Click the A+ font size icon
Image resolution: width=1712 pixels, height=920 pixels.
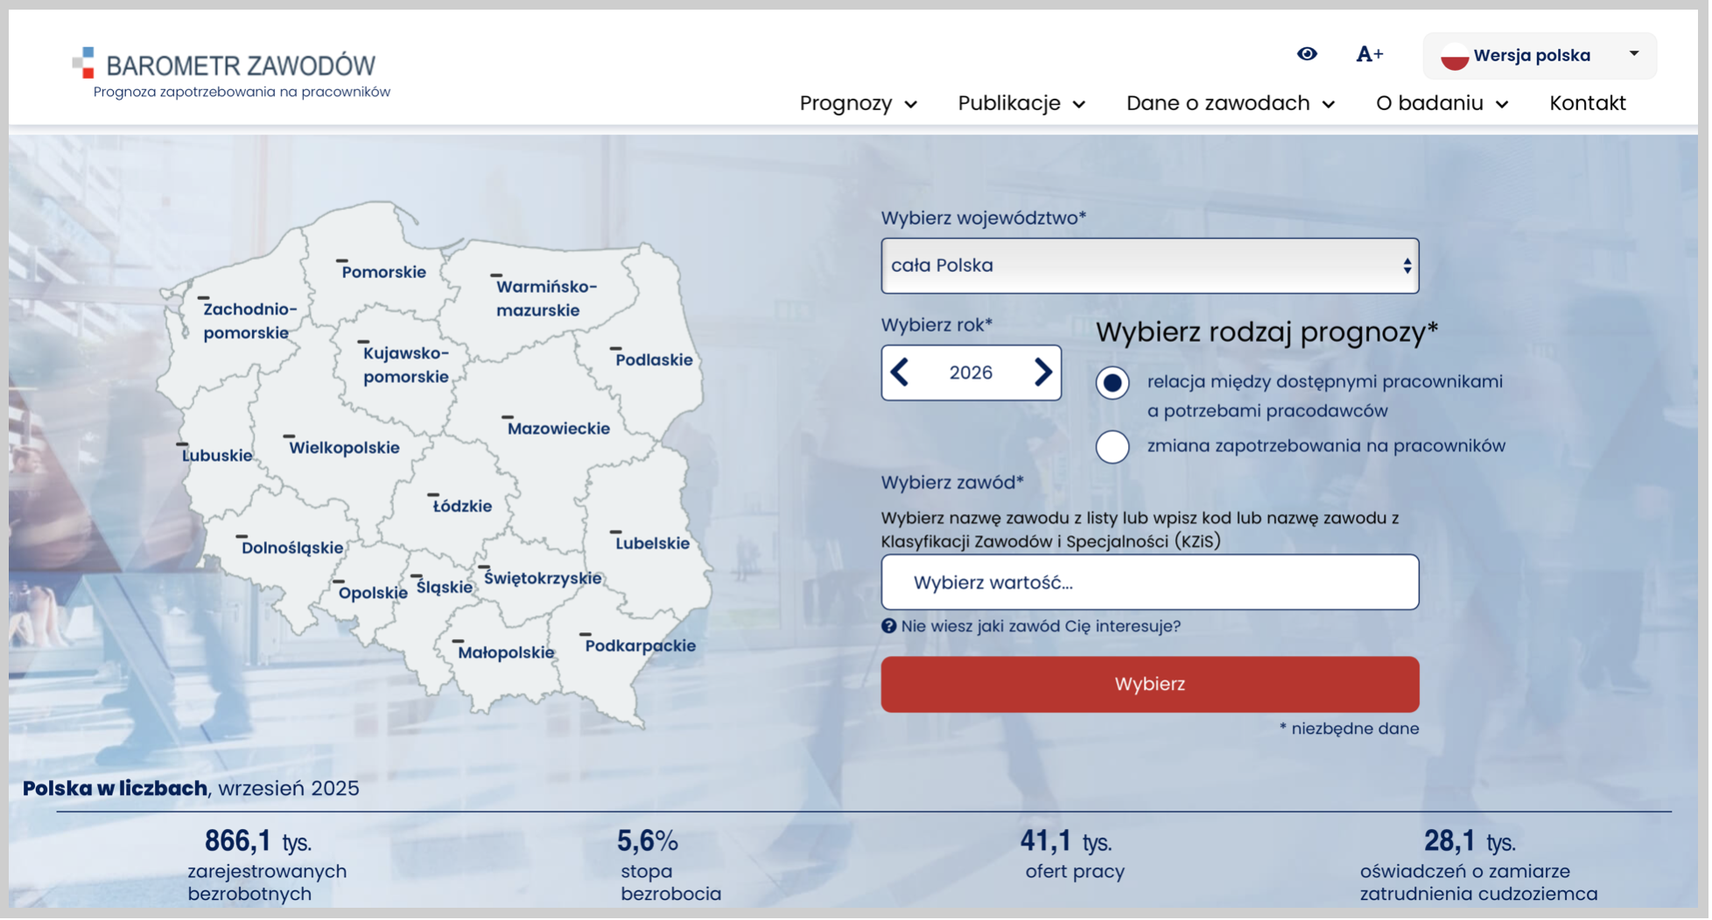point(1369,53)
